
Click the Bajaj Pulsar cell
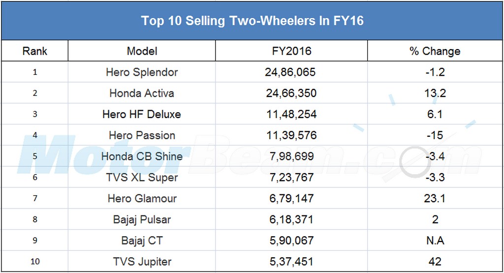click(x=142, y=220)
